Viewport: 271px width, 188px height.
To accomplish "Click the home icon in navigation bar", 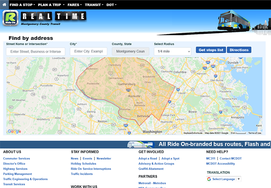I will pyautogui.click(x=4, y=5).
